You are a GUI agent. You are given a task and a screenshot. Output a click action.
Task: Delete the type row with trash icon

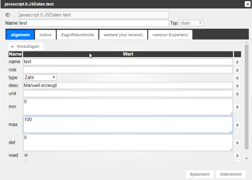(237, 78)
